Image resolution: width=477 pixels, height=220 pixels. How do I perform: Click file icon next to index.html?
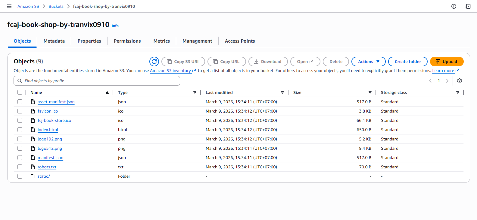33,130
